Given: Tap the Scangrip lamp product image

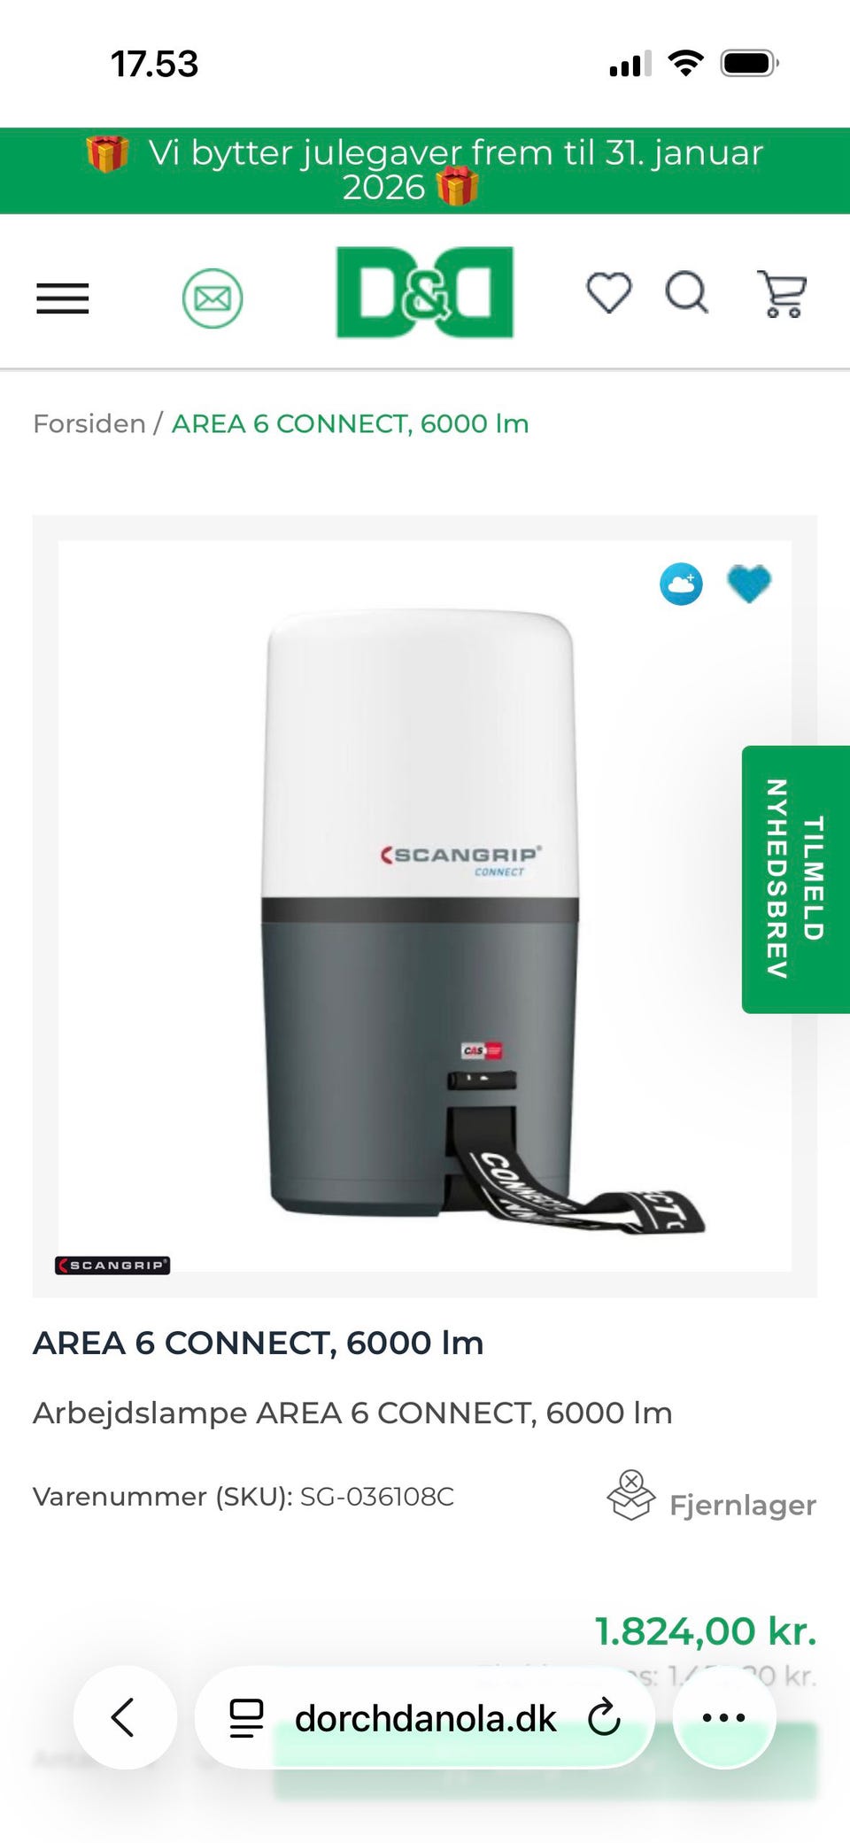Looking at the screenshot, I should pos(425,906).
